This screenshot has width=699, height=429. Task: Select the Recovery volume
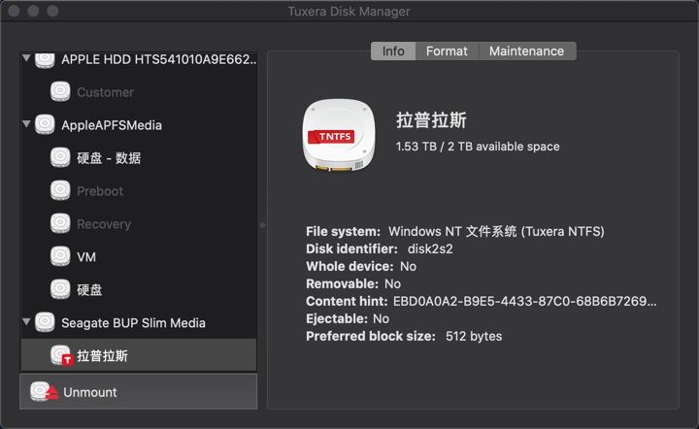point(139,223)
